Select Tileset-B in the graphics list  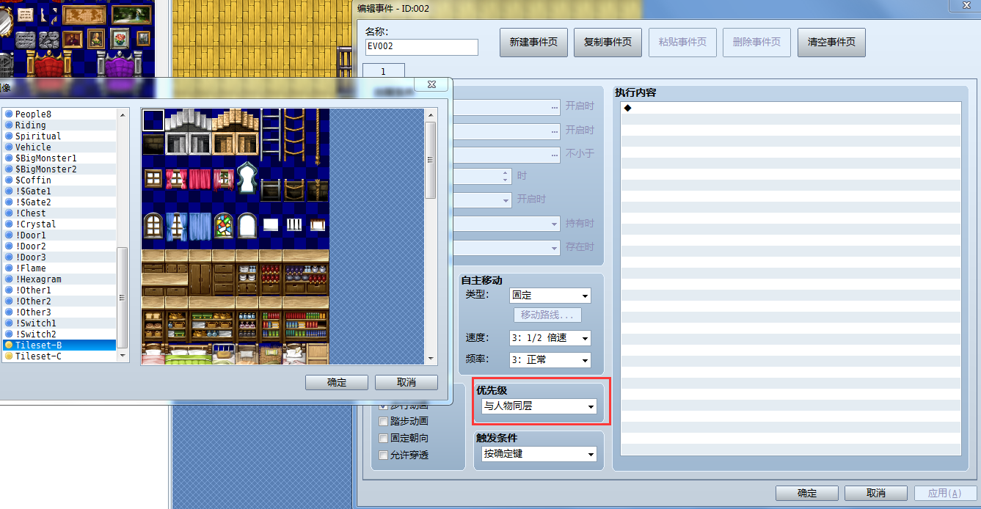click(x=59, y=345)
